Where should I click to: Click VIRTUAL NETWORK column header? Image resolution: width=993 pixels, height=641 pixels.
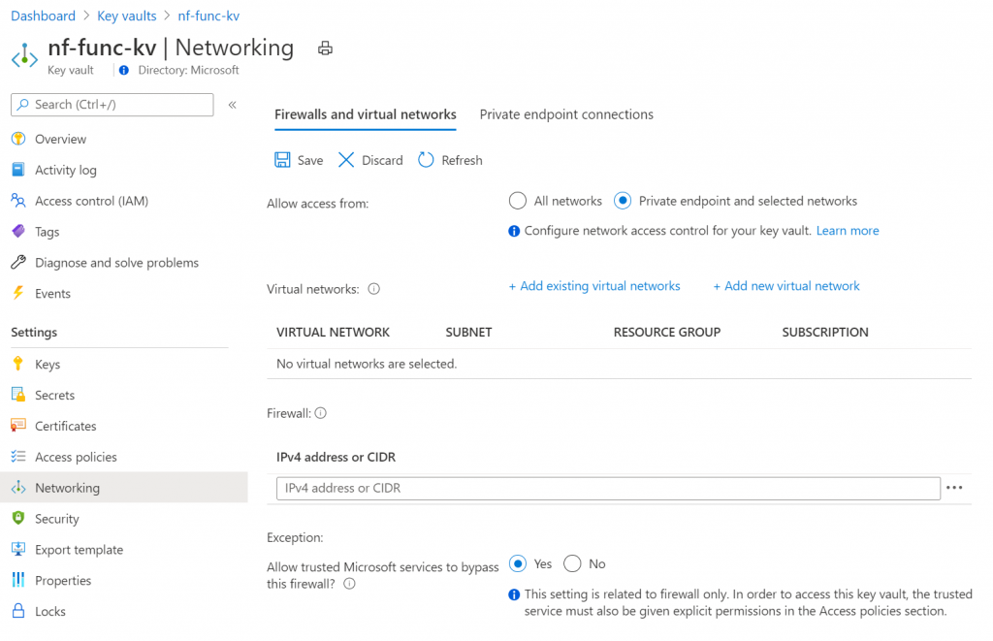click(x=334, y=332)
